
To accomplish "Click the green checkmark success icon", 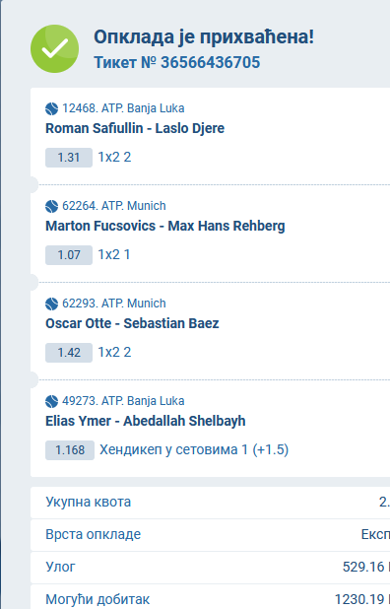I will tap(55, 48).
